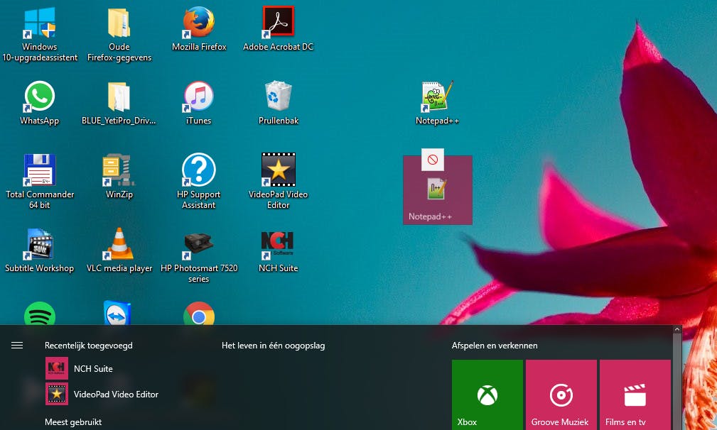Click the Afspelen en verkennen group header
Viewport: 717px width, 430px height.
click(x=495, y=346)
